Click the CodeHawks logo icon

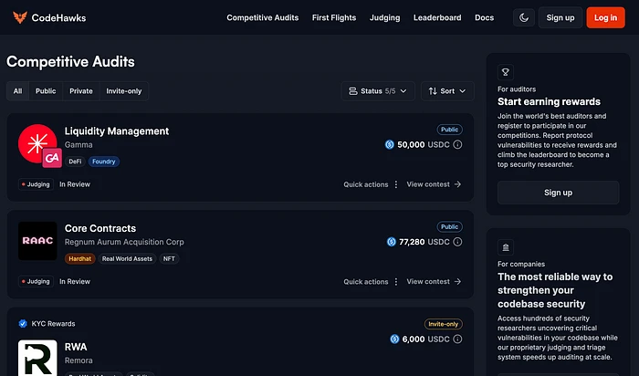click(x=16, y=17)
